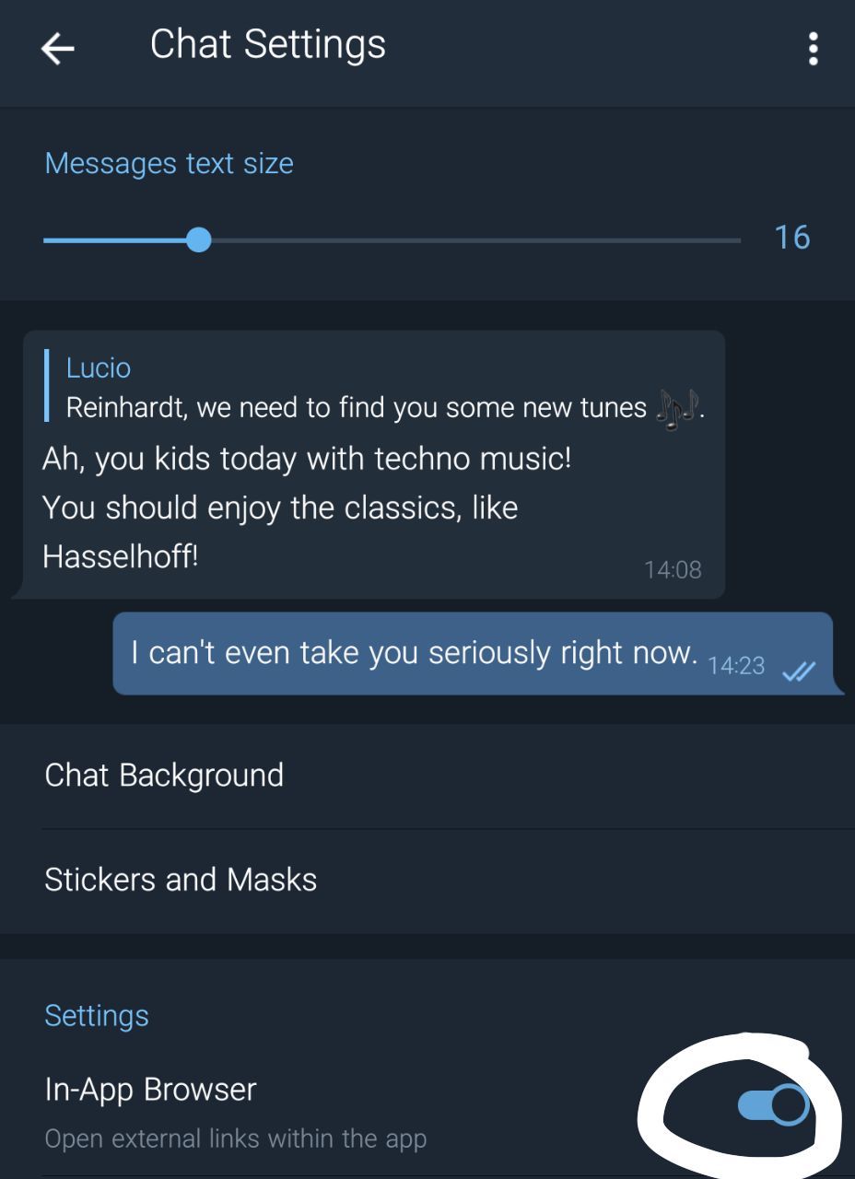
Task: Click the Settings section header
Action: click(97, 1015)
